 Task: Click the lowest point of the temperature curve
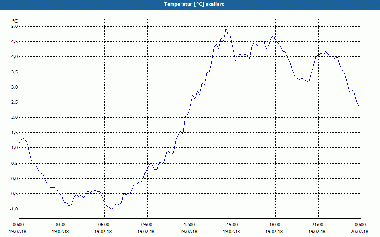[112, 209]
